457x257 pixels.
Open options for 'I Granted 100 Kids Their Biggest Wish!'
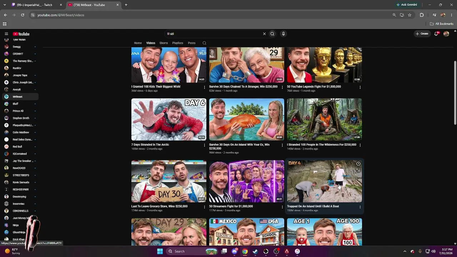205,87
